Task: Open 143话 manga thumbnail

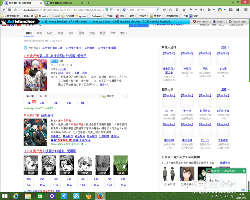Action: coord(31,165)
